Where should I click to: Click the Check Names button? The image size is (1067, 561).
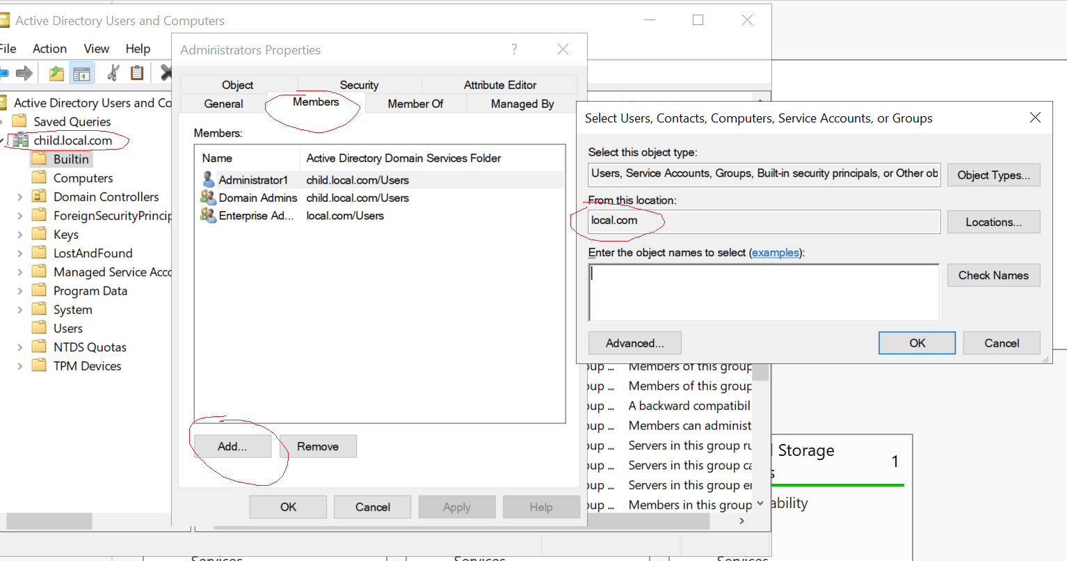(993, 275)
